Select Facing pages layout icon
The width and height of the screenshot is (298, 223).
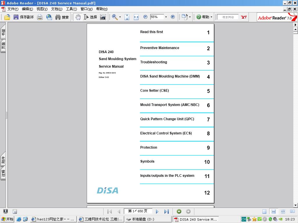click(292, 211)
